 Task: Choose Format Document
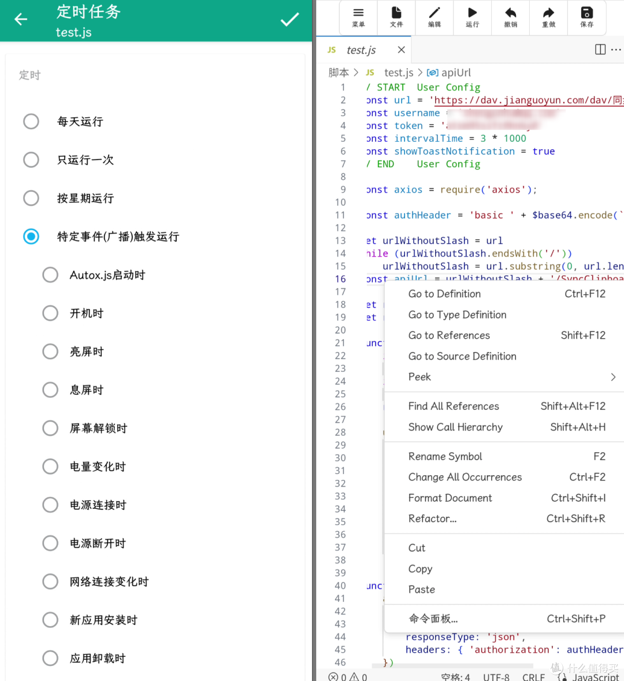point(504,498)
